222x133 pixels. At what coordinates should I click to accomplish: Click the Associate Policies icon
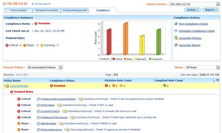(176, 38)
